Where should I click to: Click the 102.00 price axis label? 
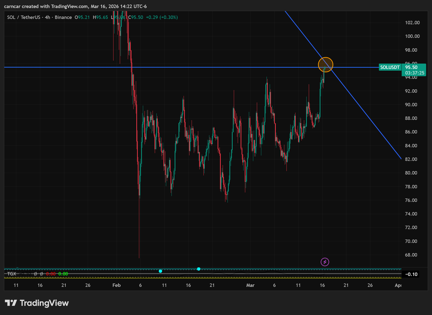pos(412,23)
